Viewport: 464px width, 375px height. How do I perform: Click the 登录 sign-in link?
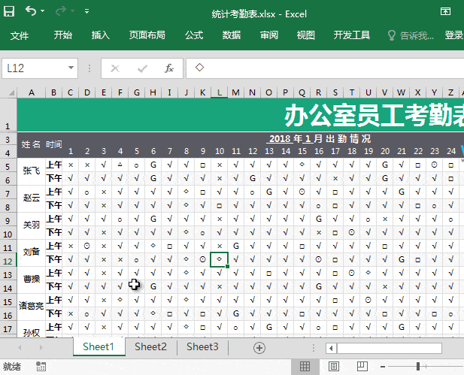(454, 35)
